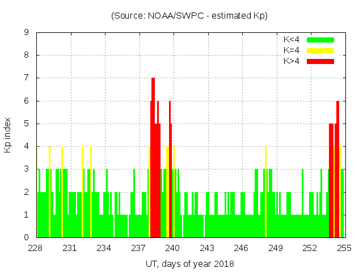Click the x-axis tick label 240
The image size is (363, 272).
[172, 248]
